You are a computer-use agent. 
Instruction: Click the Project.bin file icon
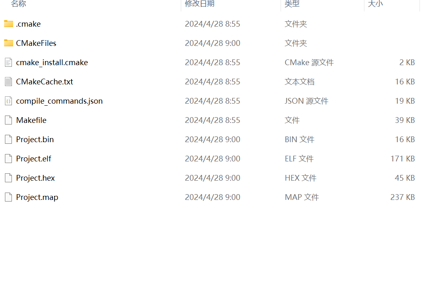8,139
